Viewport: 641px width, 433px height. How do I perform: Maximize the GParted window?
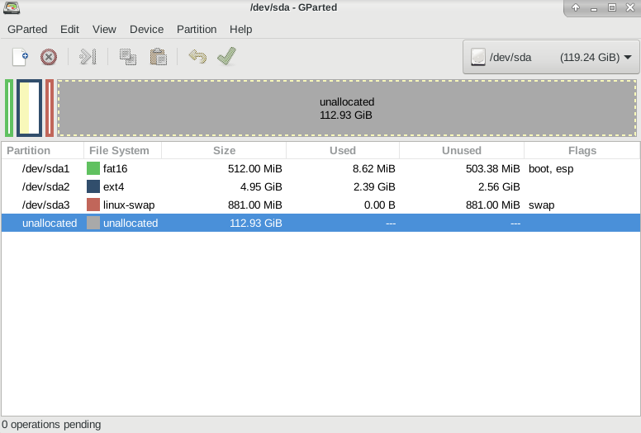click(x=612, y=7)
